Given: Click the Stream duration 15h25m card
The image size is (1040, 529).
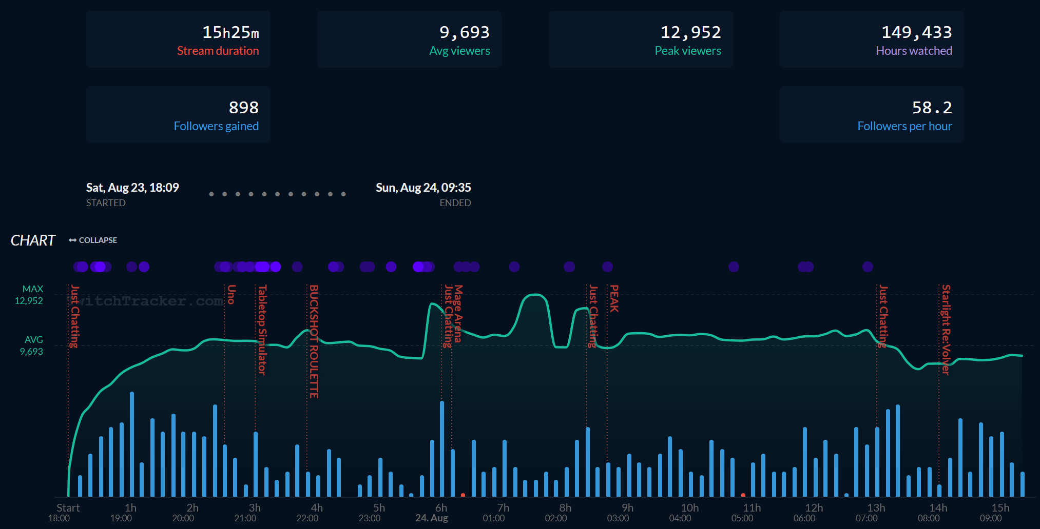Looking at the screenshot, I should point(178,39).
